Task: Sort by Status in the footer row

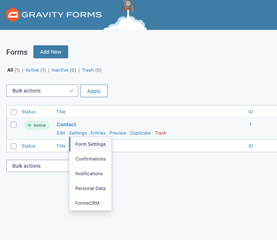Action: [28, 146]
